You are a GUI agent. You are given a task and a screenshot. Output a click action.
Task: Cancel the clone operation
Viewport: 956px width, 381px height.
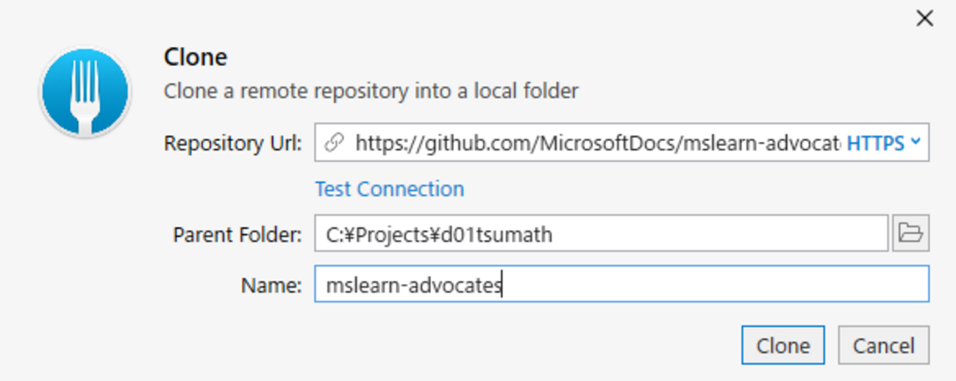[884, 345]
